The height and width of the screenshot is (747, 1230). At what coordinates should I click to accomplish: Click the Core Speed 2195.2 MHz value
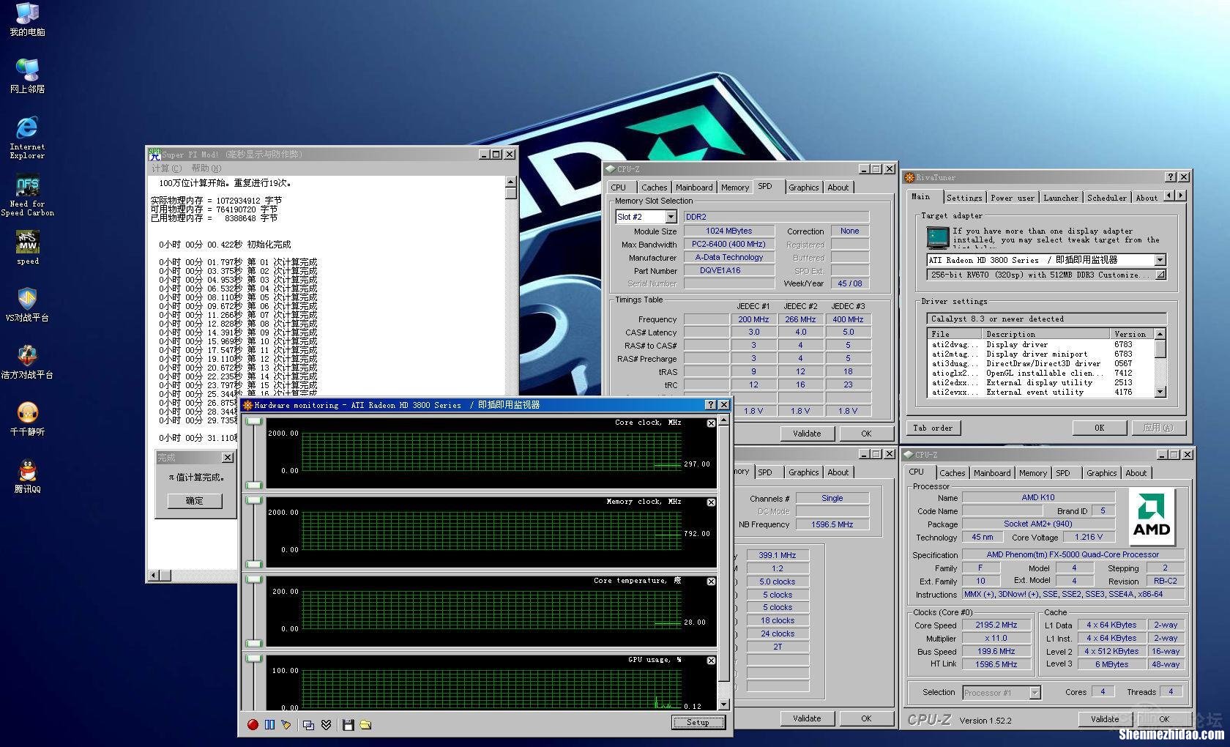[996, 625]
